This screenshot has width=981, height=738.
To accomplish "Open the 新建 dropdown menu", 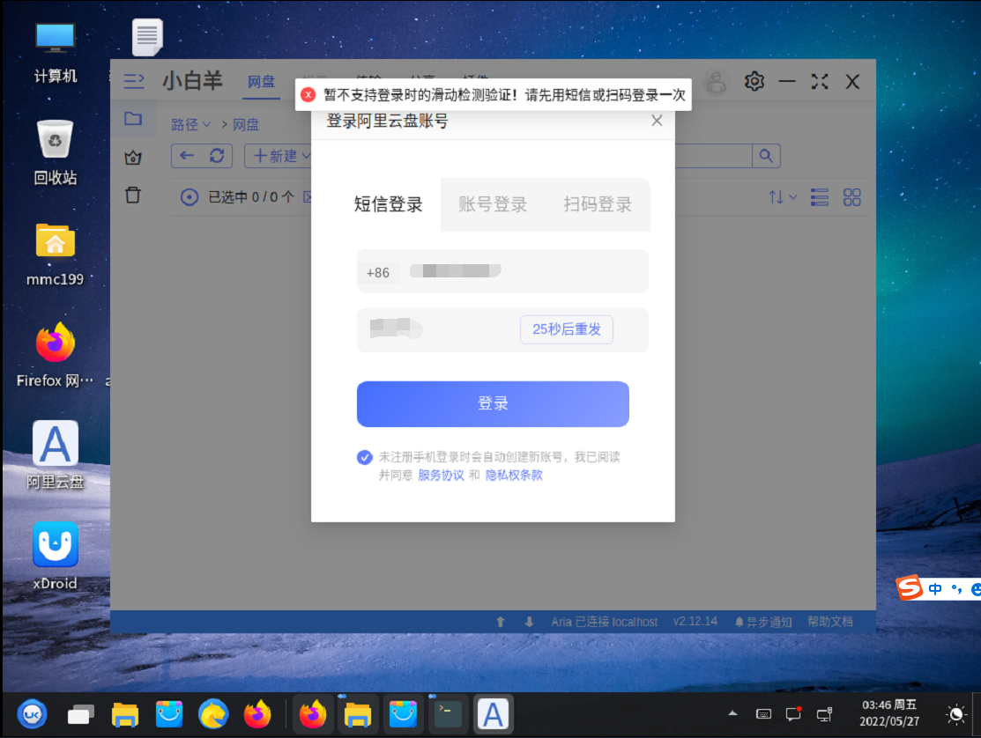I will (x=279, y=156).
